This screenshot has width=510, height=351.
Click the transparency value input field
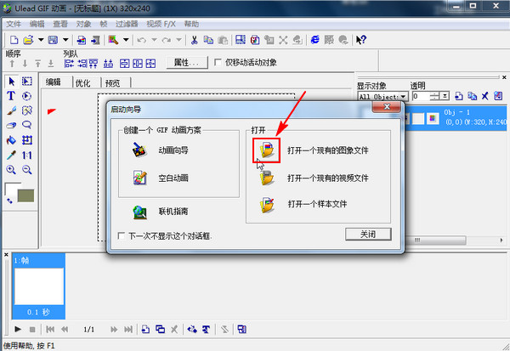(421, 96)
